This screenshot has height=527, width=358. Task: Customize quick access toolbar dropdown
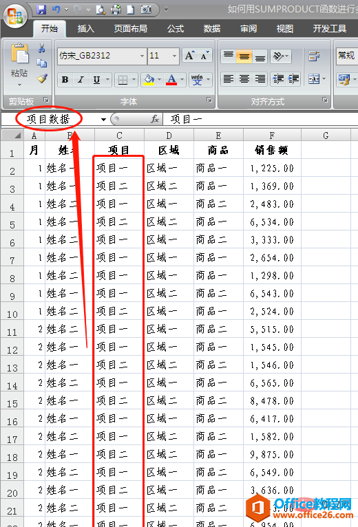click(166, 10)
